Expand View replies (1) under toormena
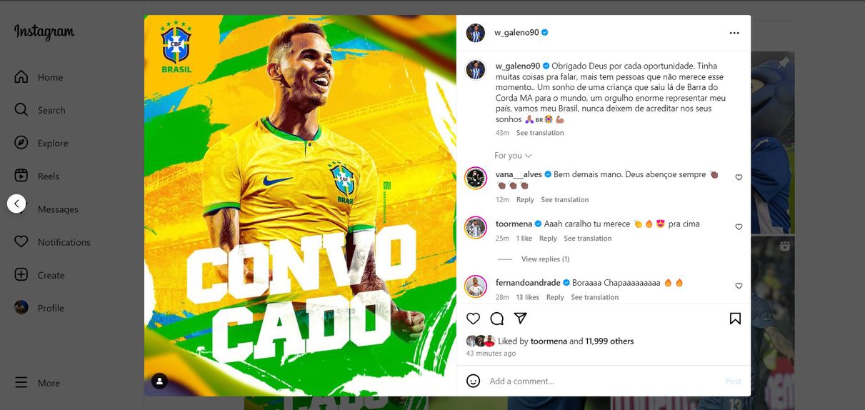 [x=545, y=259]
